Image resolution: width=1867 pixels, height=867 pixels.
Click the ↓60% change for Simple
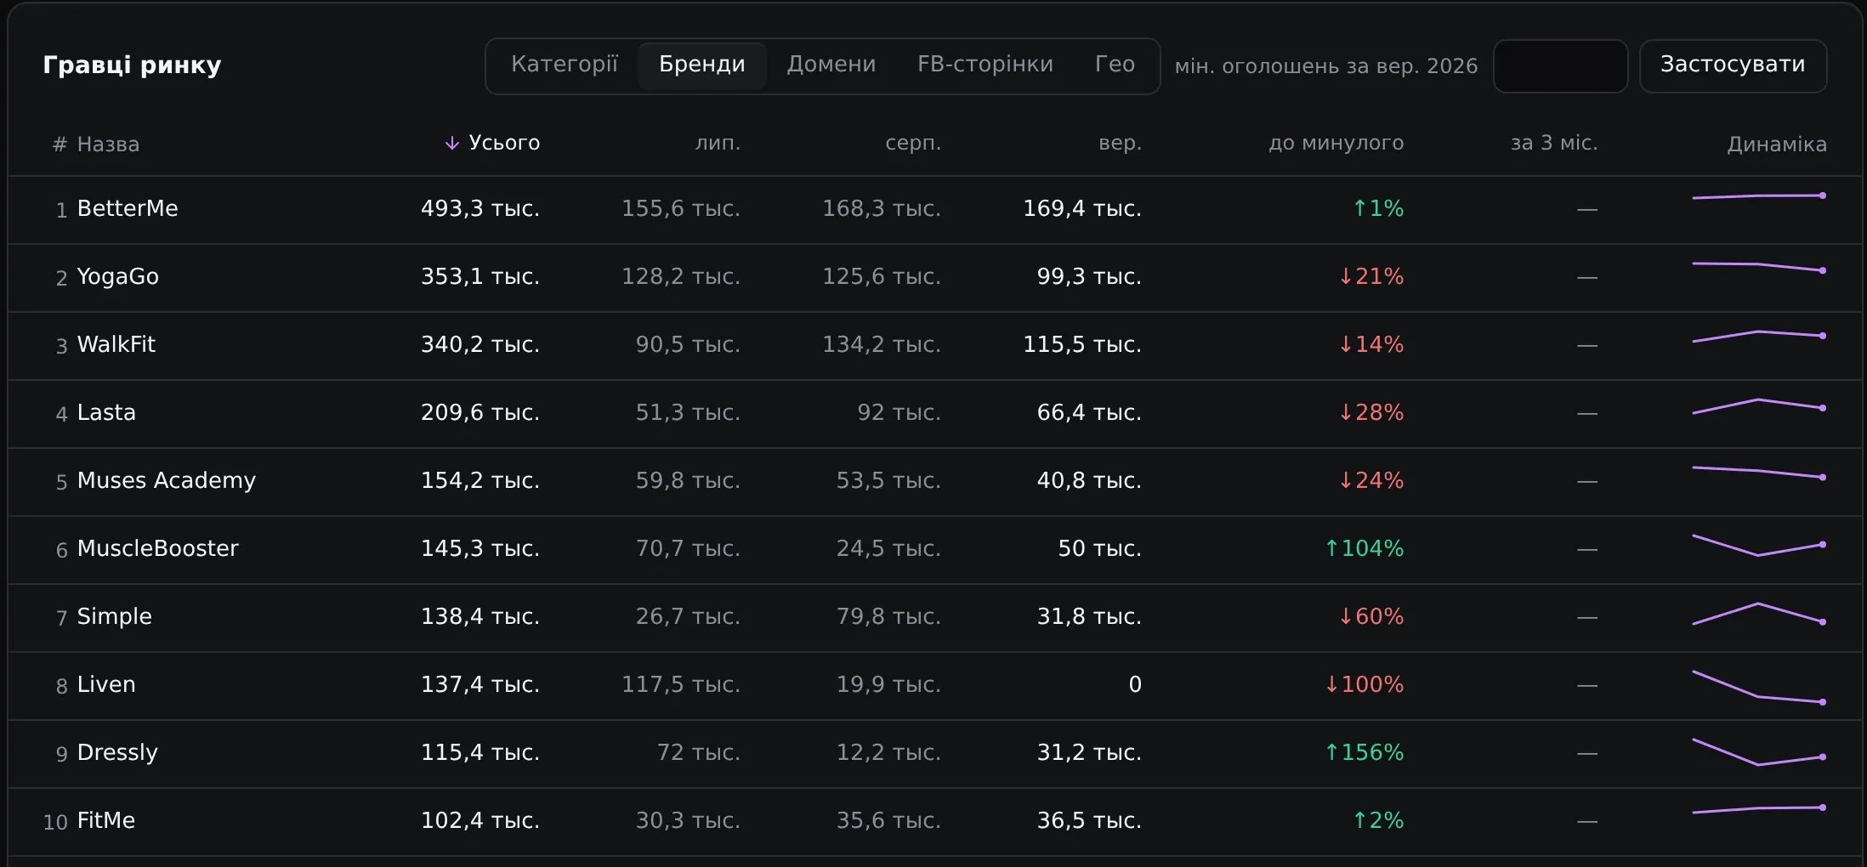click(x=1371, y=616)
